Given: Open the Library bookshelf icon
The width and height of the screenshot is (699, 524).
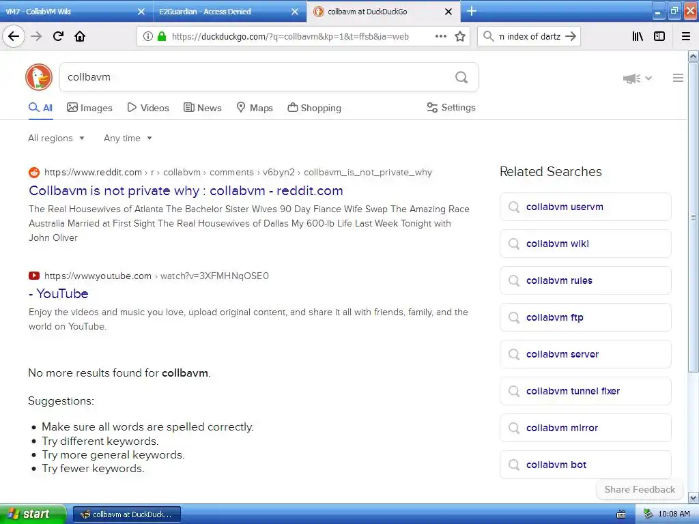Looking at the screenshot, I should click(638, 36).
